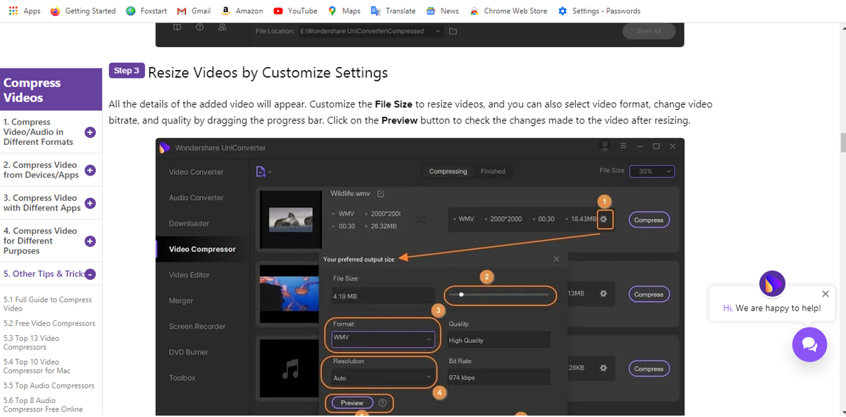
Task: Expand 'Compress Video/Audio in Different Formats' section
Action: point(90,132)
